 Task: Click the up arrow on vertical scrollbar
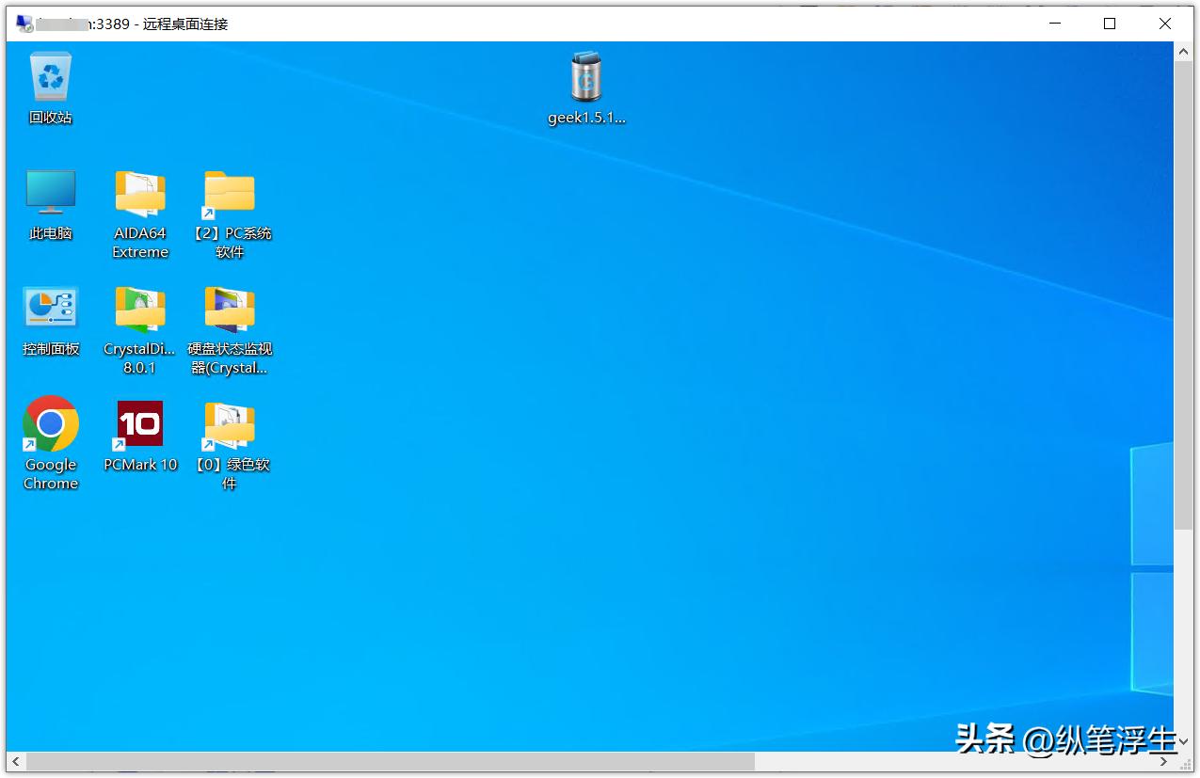pyautogui.click(x=1183, y=51)
